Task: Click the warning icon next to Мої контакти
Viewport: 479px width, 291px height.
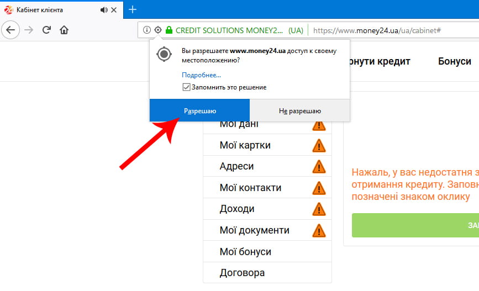Action: click(319, 188)
